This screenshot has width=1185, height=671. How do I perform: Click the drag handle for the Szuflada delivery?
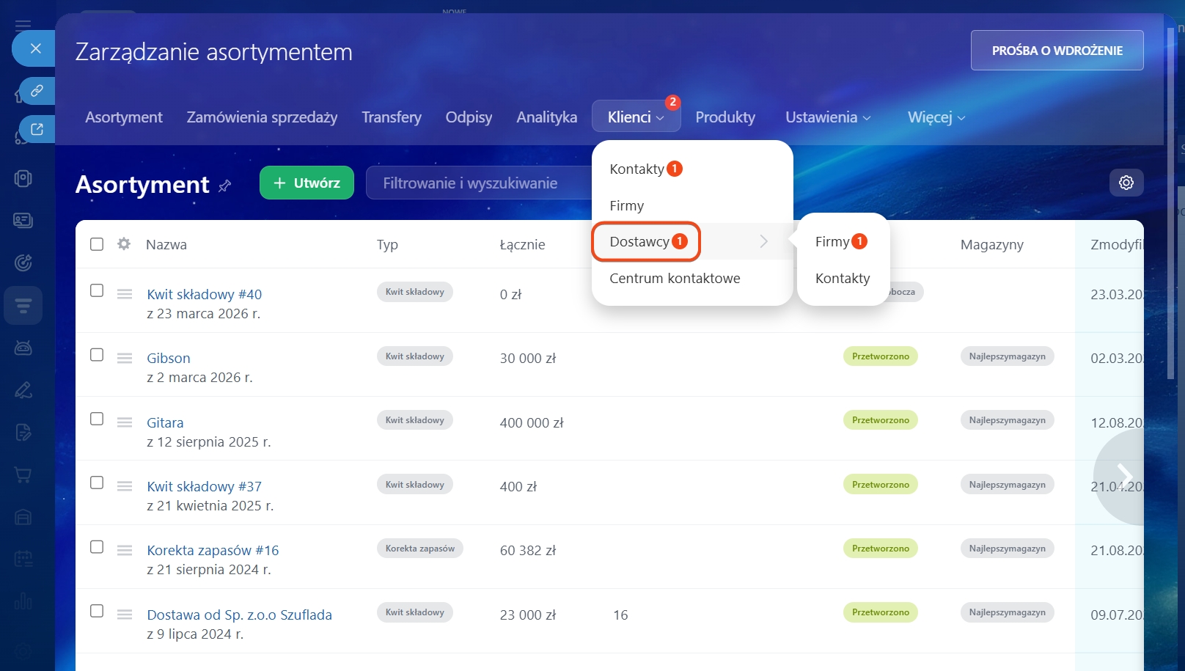click(x=125, y=615)
